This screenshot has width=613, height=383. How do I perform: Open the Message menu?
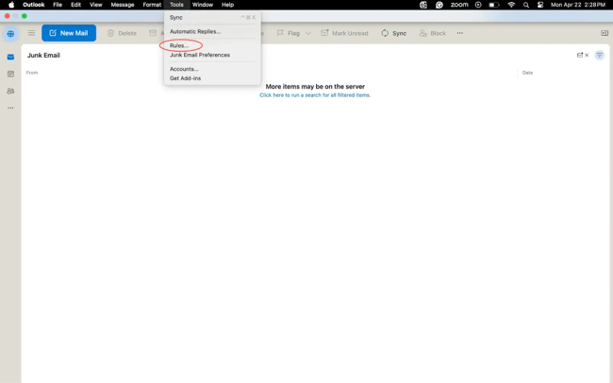pos(123,5)
